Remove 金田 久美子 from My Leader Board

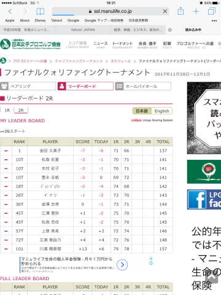6,151
